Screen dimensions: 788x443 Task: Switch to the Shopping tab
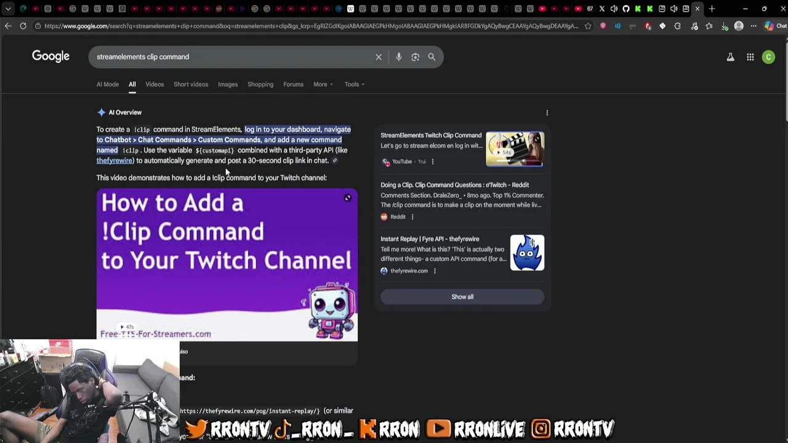[260, 84]
